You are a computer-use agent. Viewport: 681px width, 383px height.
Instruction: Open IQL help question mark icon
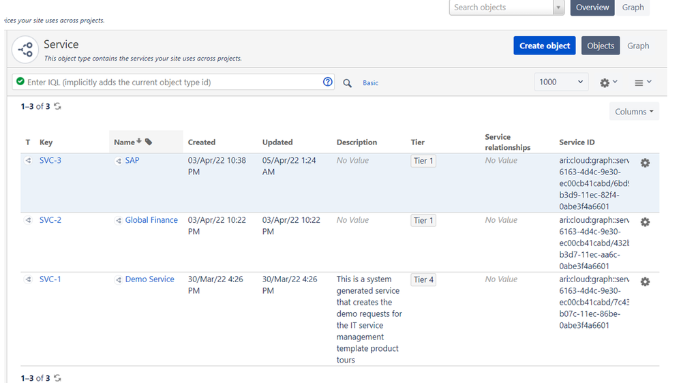click(328, 82)
